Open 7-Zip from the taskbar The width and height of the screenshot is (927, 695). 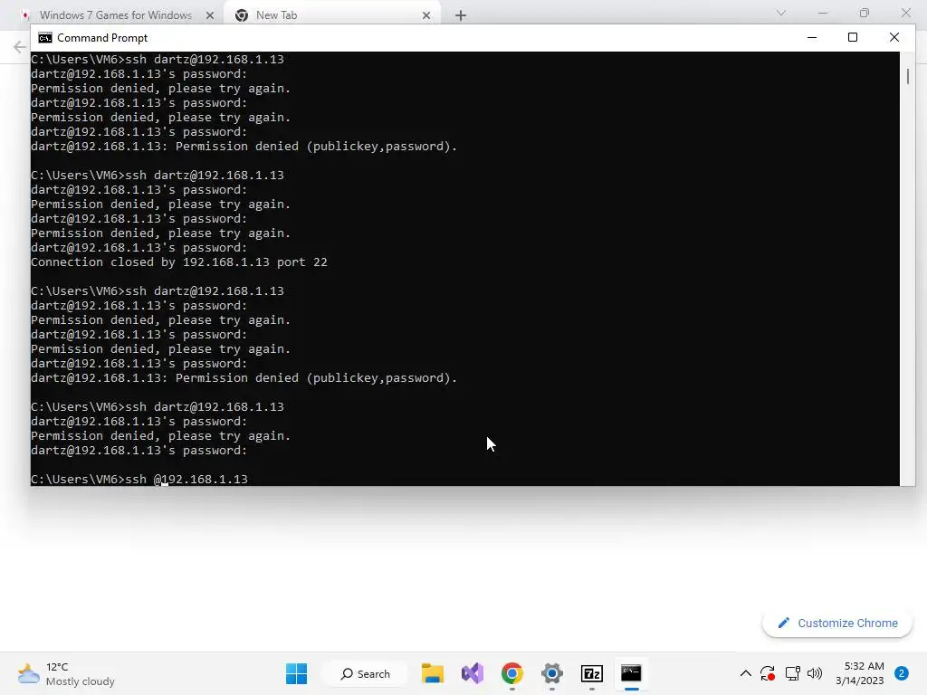click(x=592, y=673)
